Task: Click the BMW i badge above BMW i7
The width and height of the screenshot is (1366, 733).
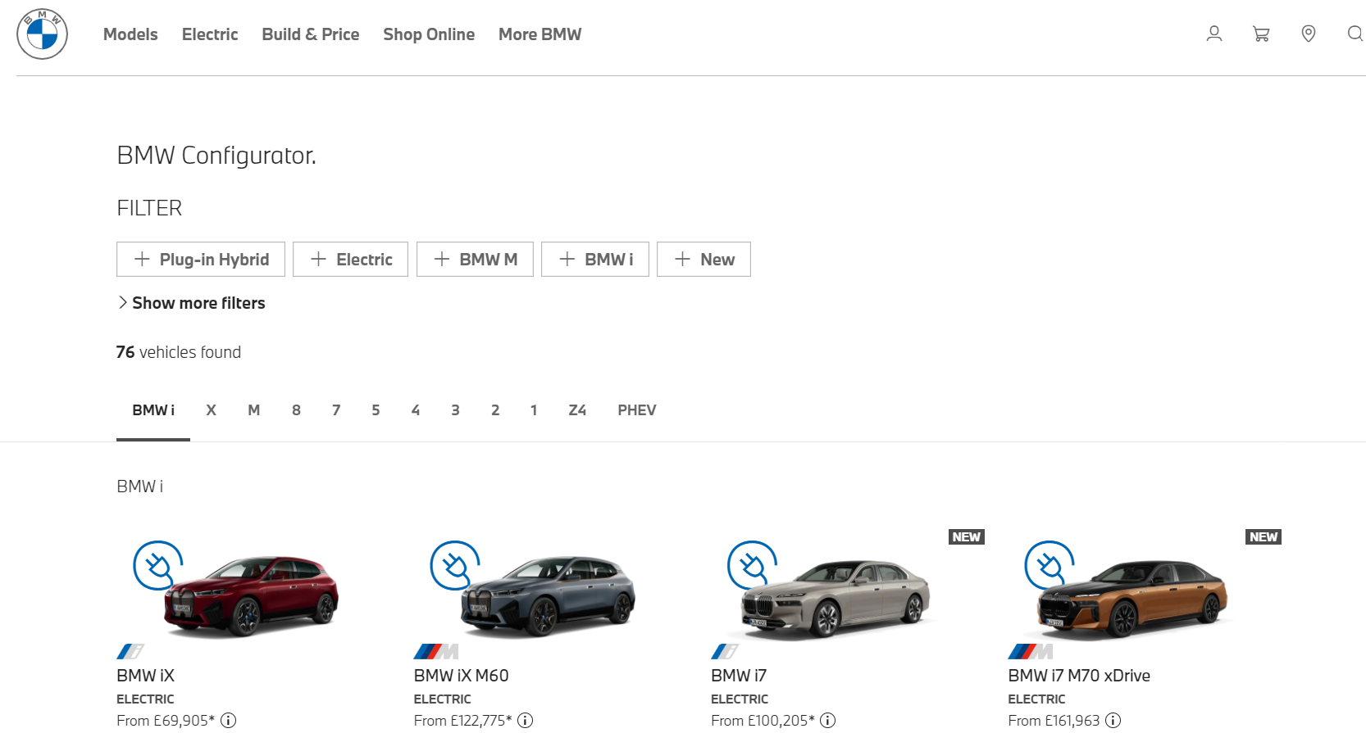Action: (x=725, y=652)
